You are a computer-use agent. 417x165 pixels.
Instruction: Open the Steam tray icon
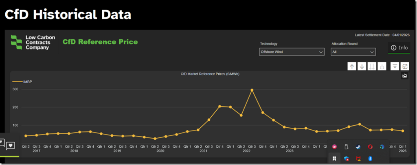pos(358,147)
